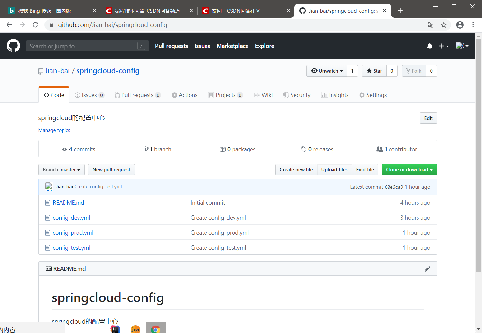This screenshot has height=333, width=482.
Task: Click the page vertical scrollbar
Action: point(478,156)
